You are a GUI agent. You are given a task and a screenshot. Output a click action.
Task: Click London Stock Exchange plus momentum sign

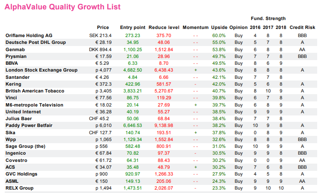(x=195, y=70)
